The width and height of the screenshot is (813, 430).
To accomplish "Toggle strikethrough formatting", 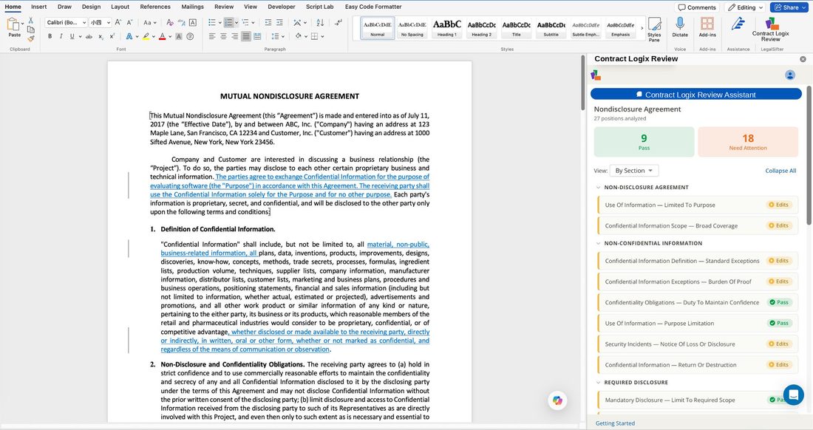I will [x=89, y=36].
